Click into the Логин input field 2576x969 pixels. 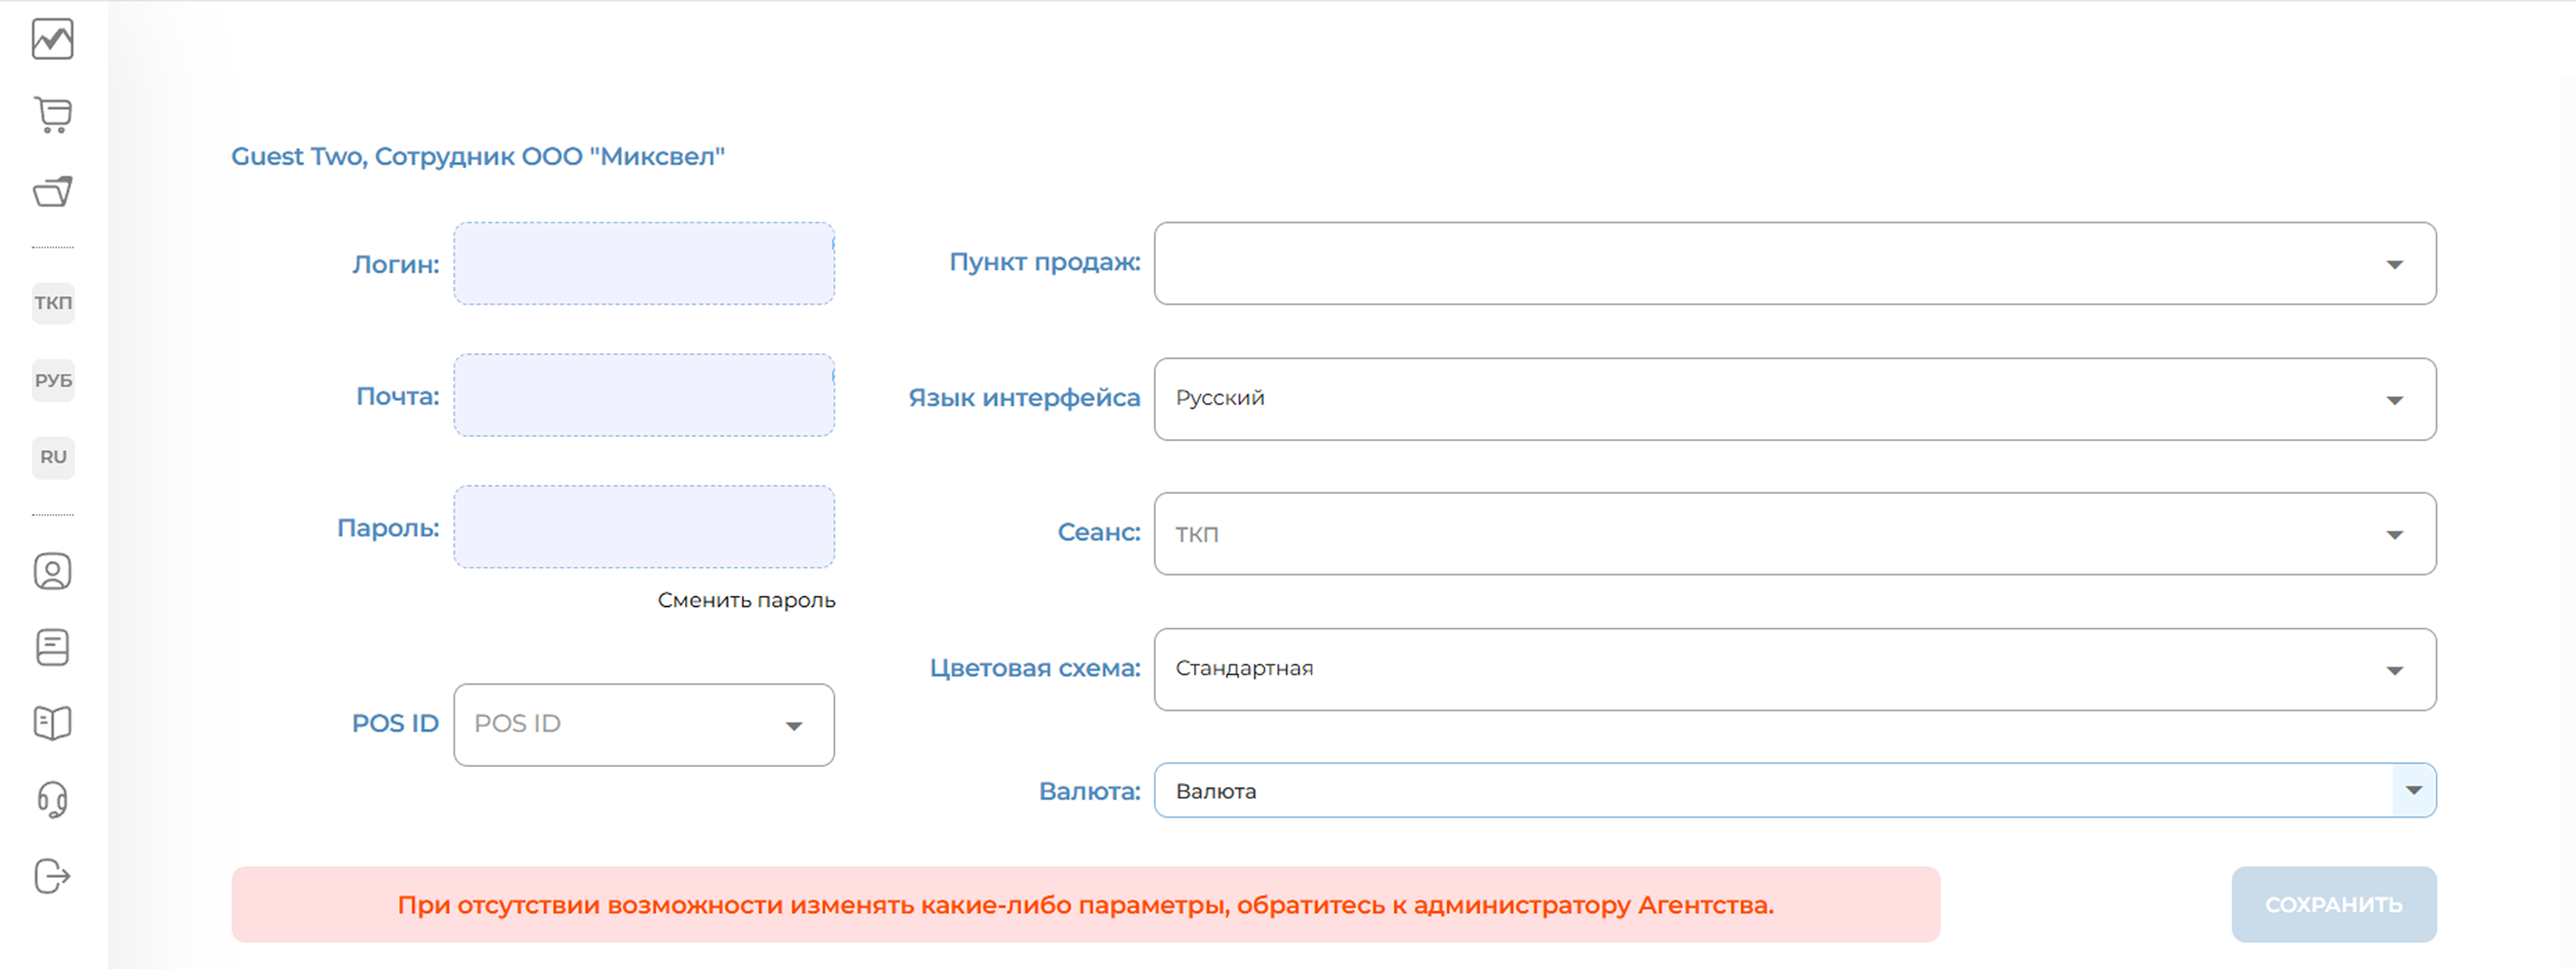click(643, 264)
